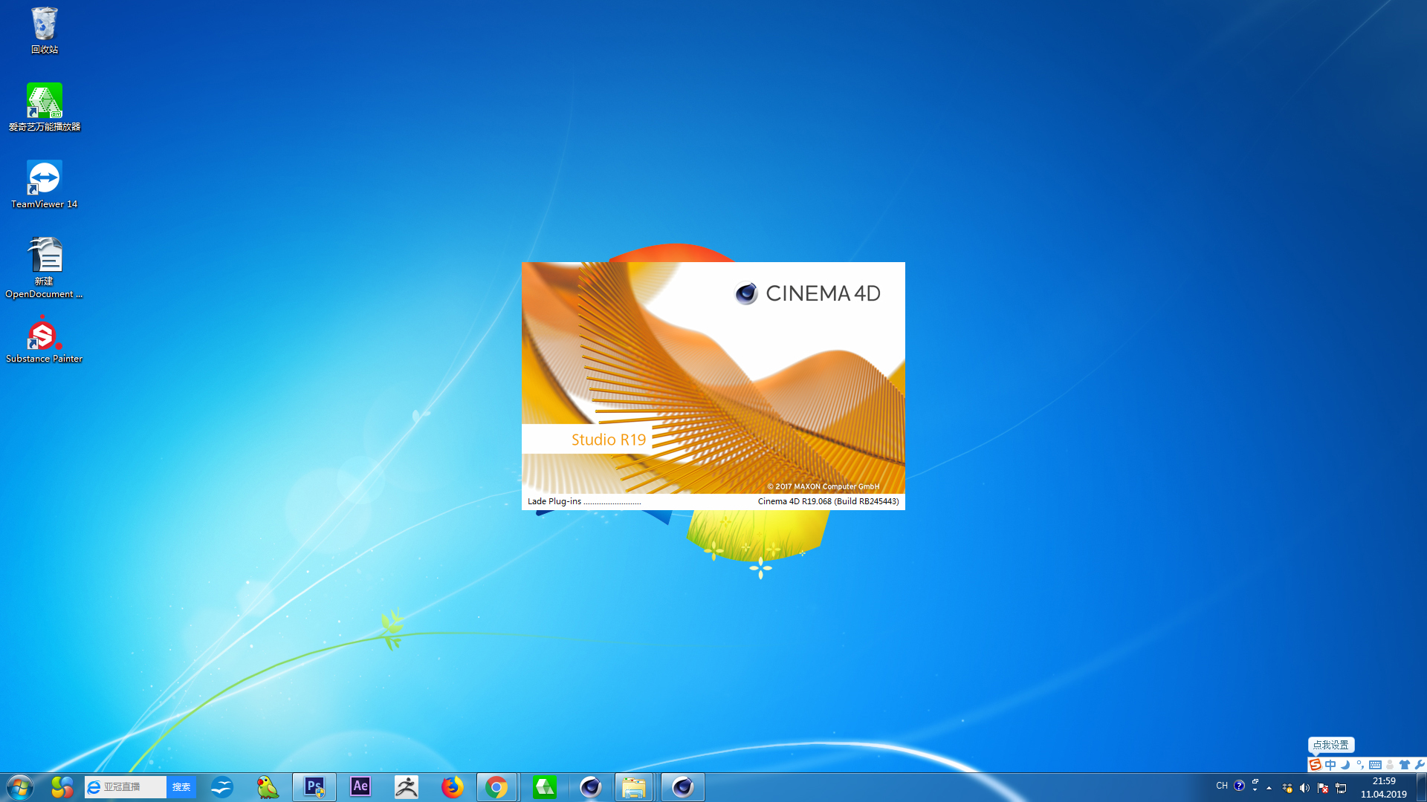
Task: Click the 搜索 search button
Action: 181,787
